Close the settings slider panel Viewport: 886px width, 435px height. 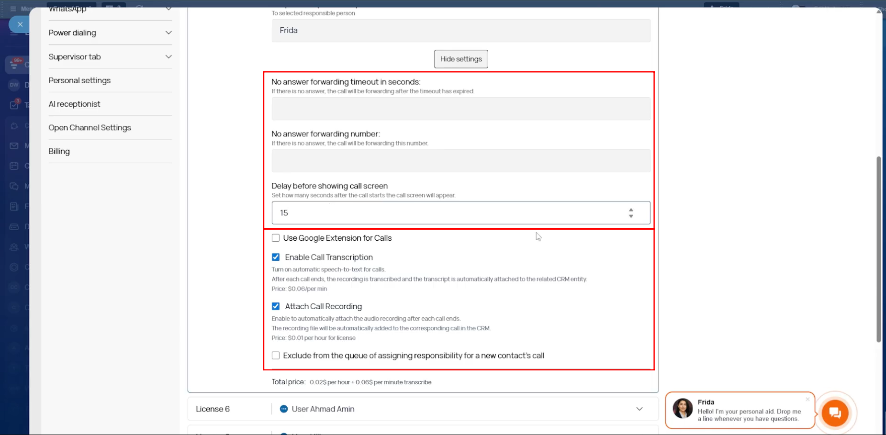(20, 24)
